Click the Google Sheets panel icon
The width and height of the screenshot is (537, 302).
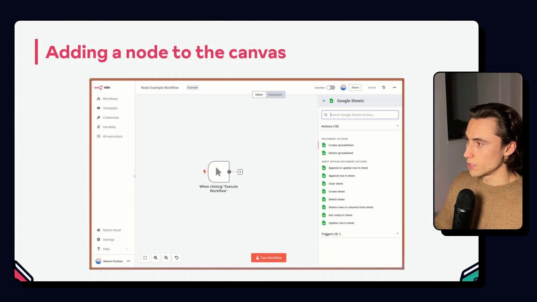tap(331, 101)
